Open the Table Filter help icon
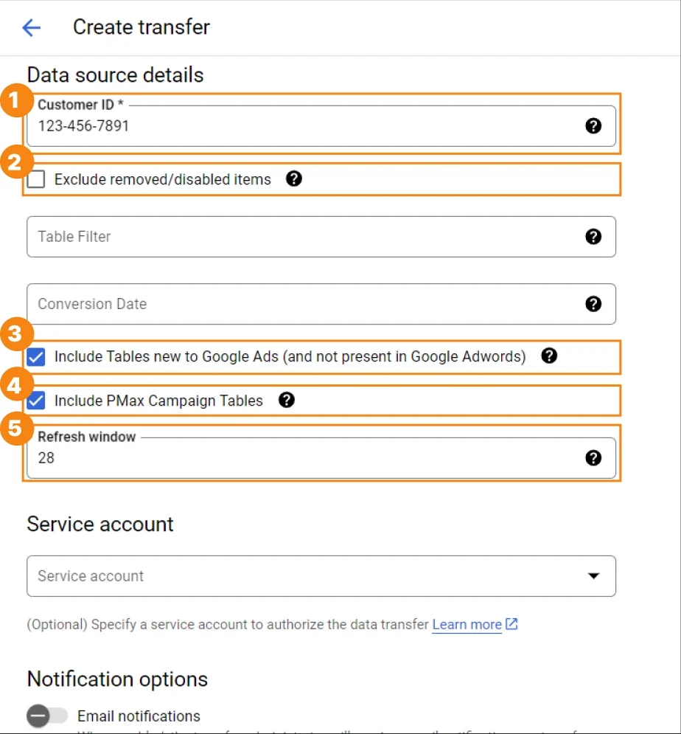 (593, 237)
